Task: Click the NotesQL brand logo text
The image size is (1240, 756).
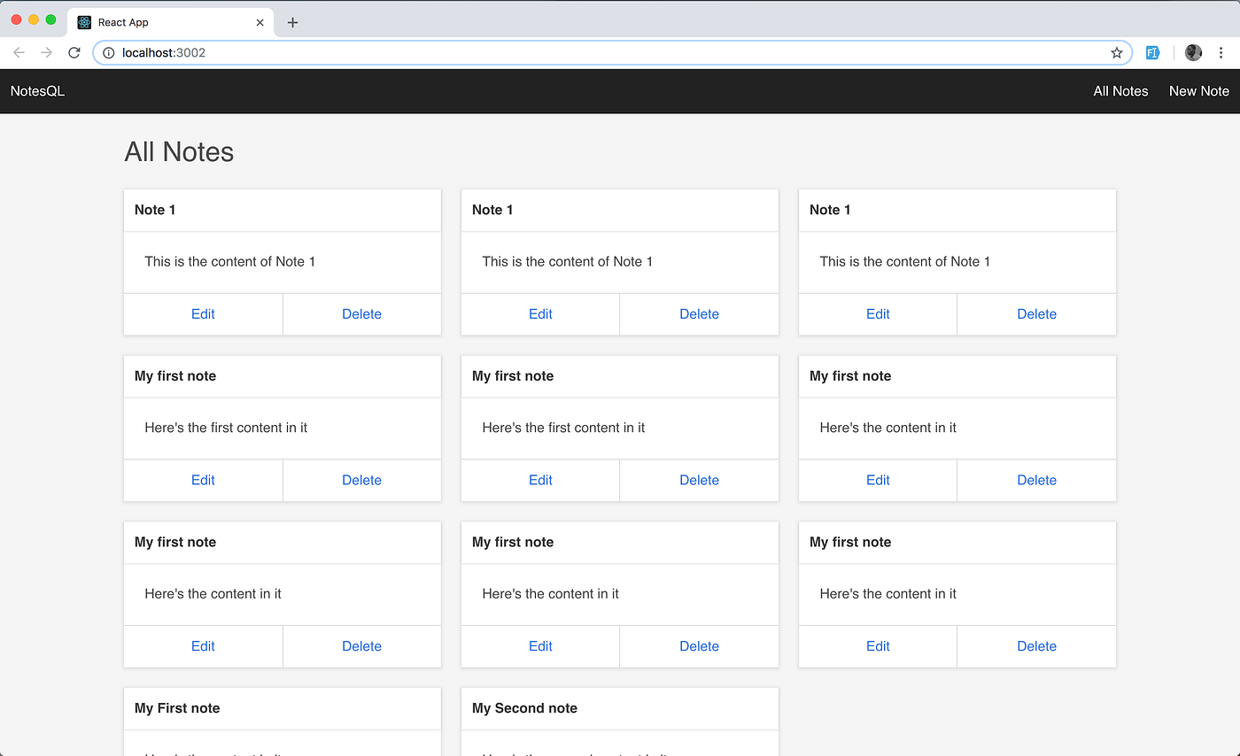Action: click(x=36, y=90)
